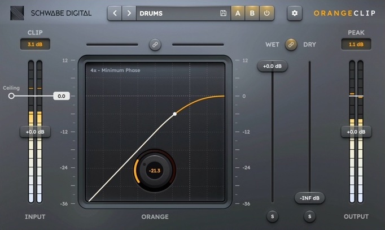Click the right horizontal bar above the graph
Viewport: 385px width, 230px height.
coord(198,45)
